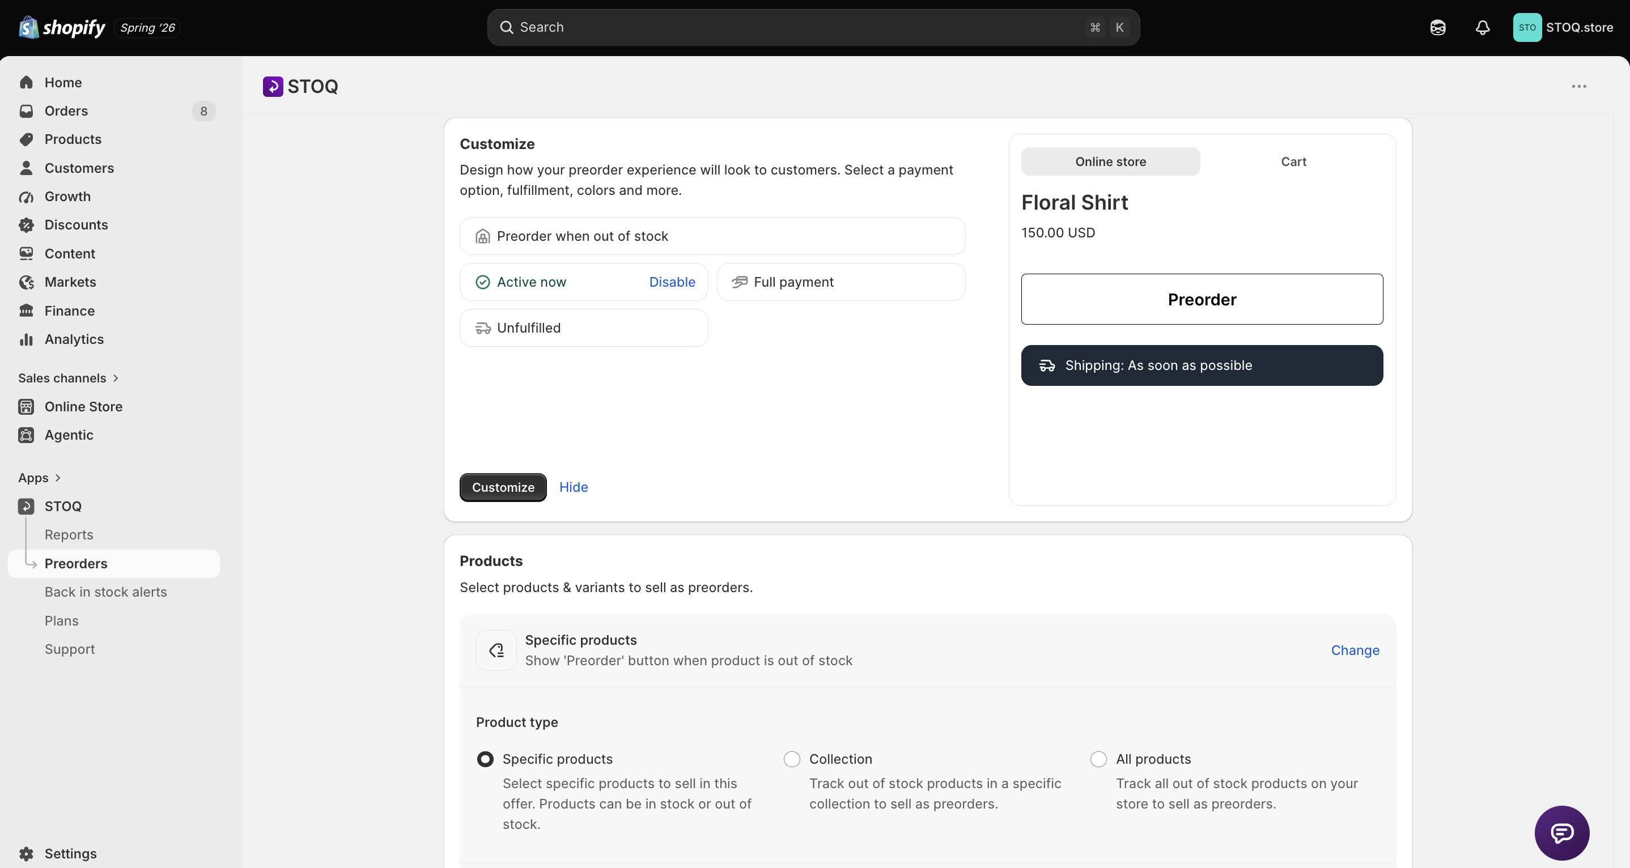
Task: Click the dark Customize button
Action: [503, 487]
